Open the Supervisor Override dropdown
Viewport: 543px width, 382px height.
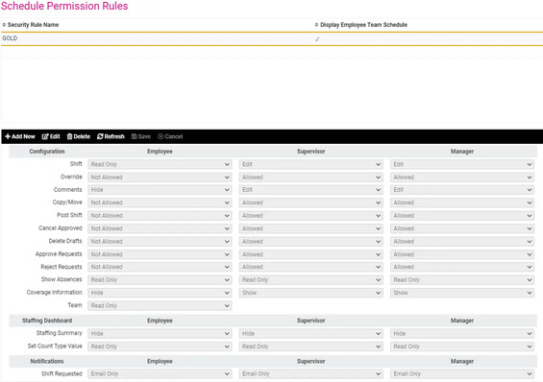[310, 178]
